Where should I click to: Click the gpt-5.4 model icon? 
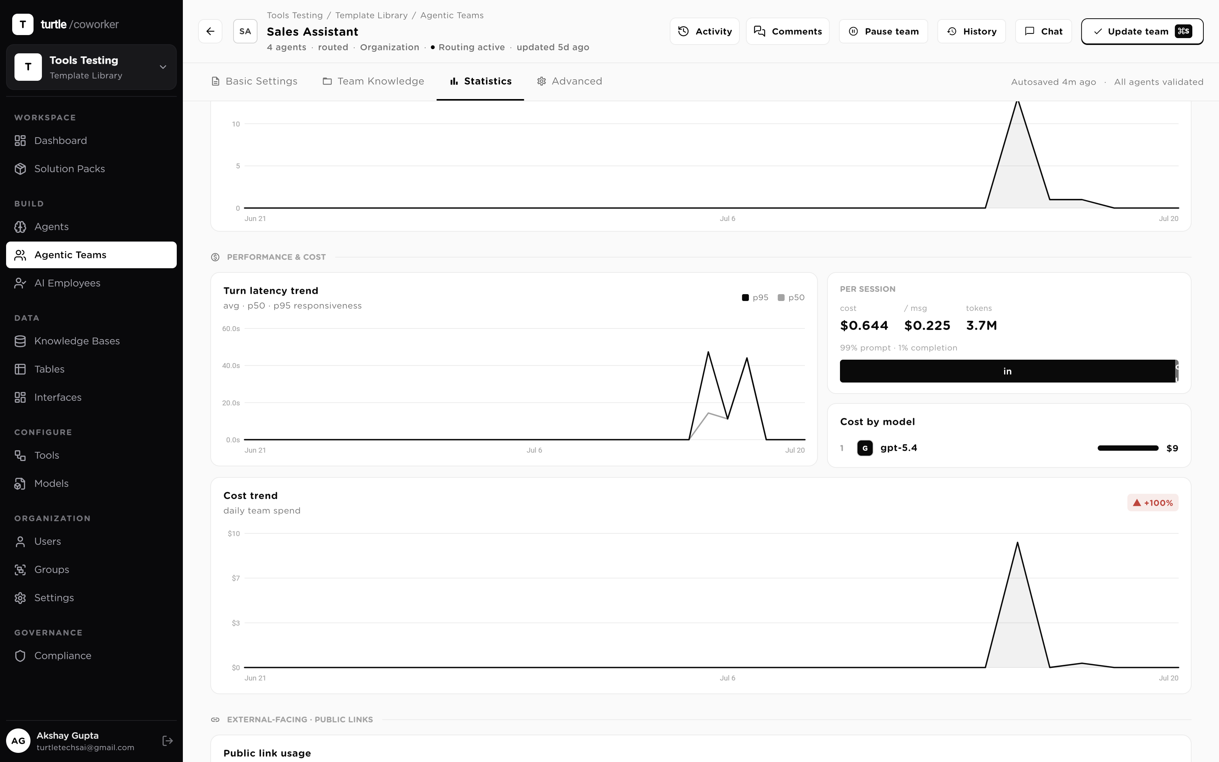pyautogui.click(x=865, y=448)
